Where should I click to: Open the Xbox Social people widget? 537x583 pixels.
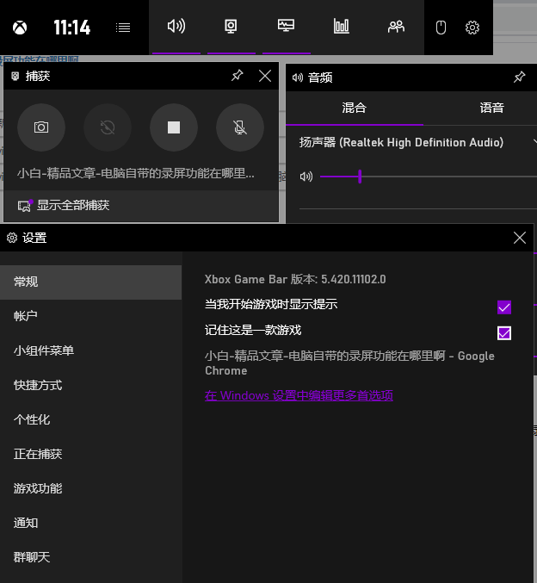pos(396,27)
